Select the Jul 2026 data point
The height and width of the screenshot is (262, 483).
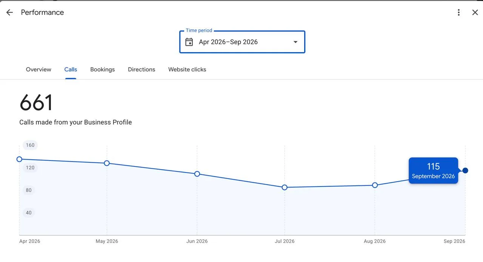click(x=285, y=187)
